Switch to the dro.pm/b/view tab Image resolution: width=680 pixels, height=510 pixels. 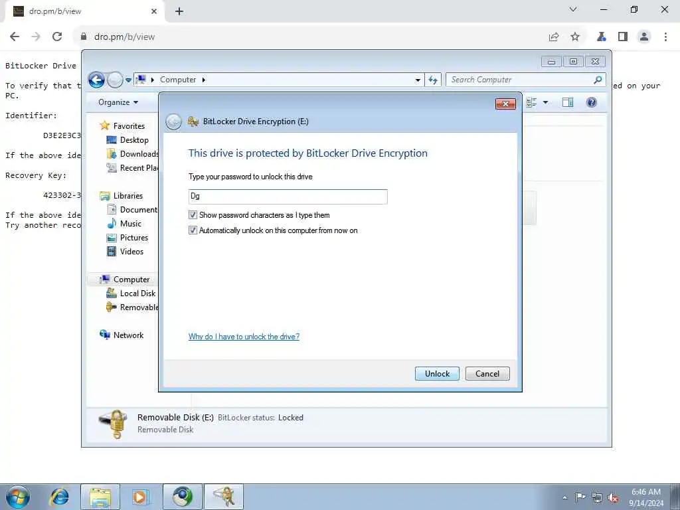[84, 11]
